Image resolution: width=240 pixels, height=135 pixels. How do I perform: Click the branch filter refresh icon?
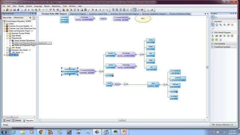point(30,18)
